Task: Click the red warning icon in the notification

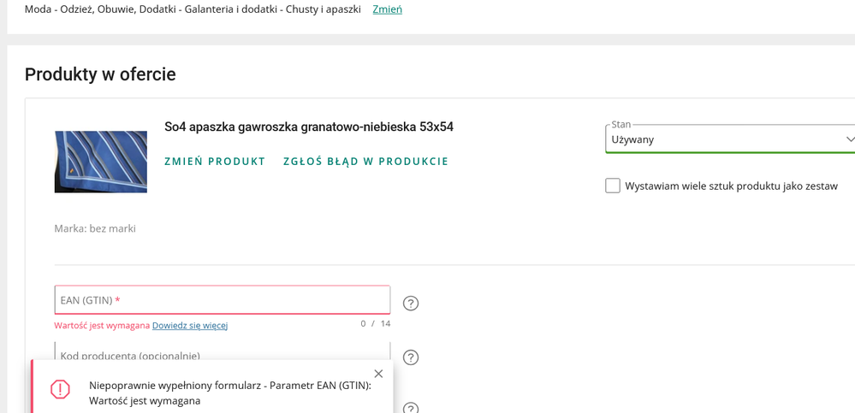Action: pyautogui.click(x=60, y=389)
